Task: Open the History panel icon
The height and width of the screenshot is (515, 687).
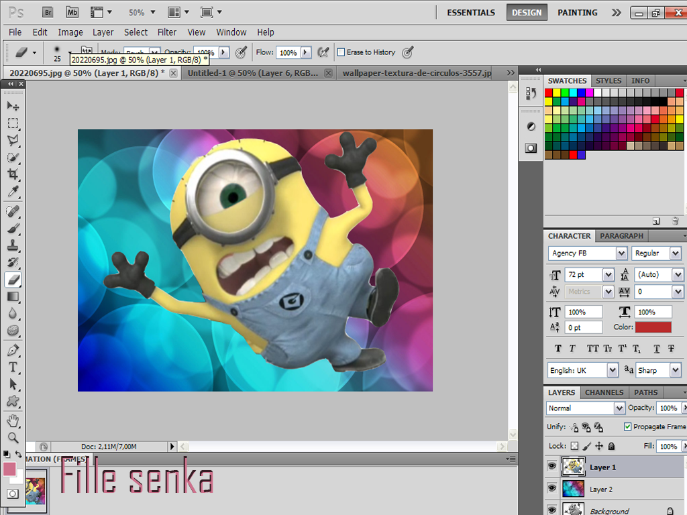Action: click(x=531, y=93)
